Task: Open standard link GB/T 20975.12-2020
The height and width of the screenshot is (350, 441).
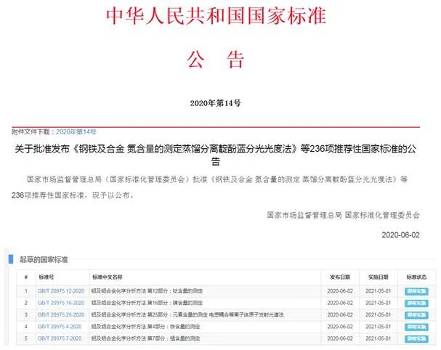Action: point(60,291)
